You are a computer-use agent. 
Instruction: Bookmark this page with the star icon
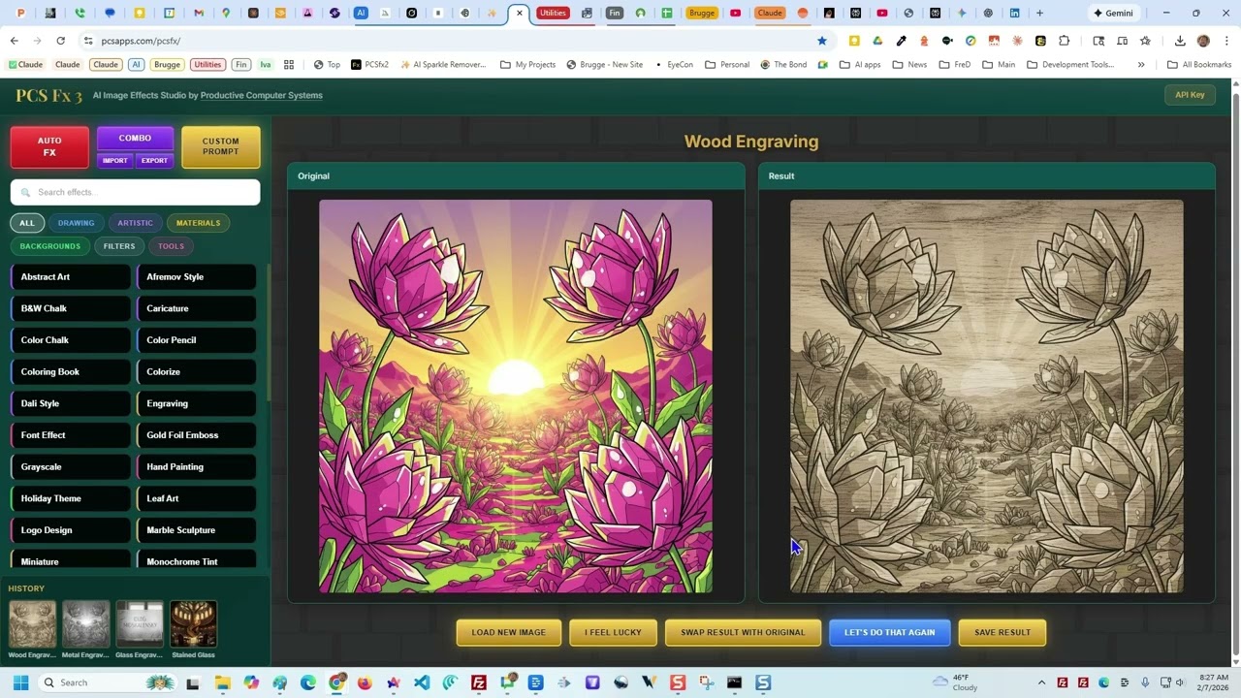pos(822,41)
